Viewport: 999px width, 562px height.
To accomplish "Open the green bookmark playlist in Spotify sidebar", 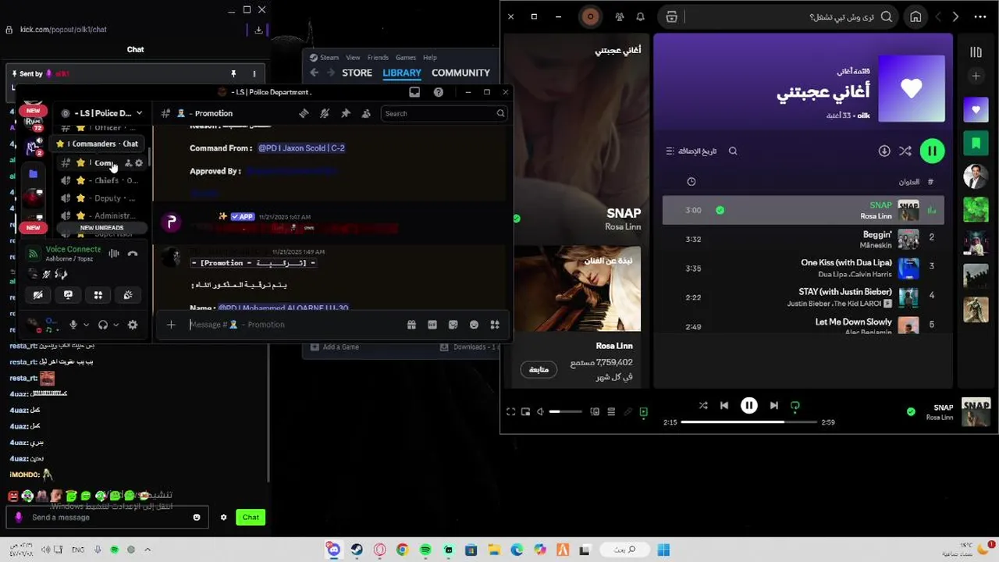I will point(976,144).
